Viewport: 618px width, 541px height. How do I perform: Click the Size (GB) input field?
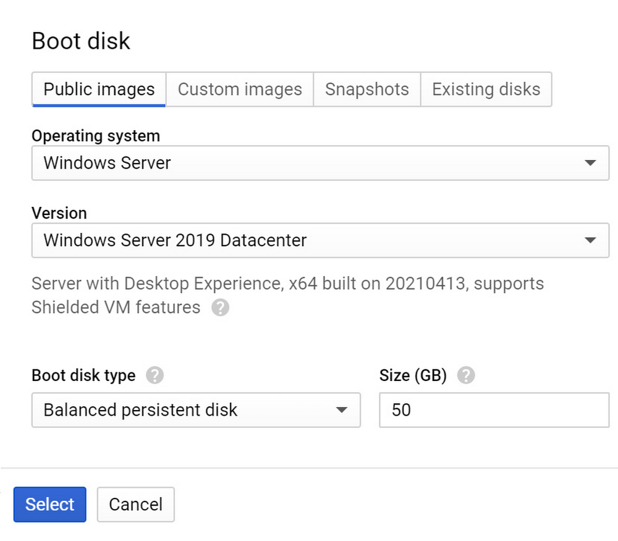494,410
